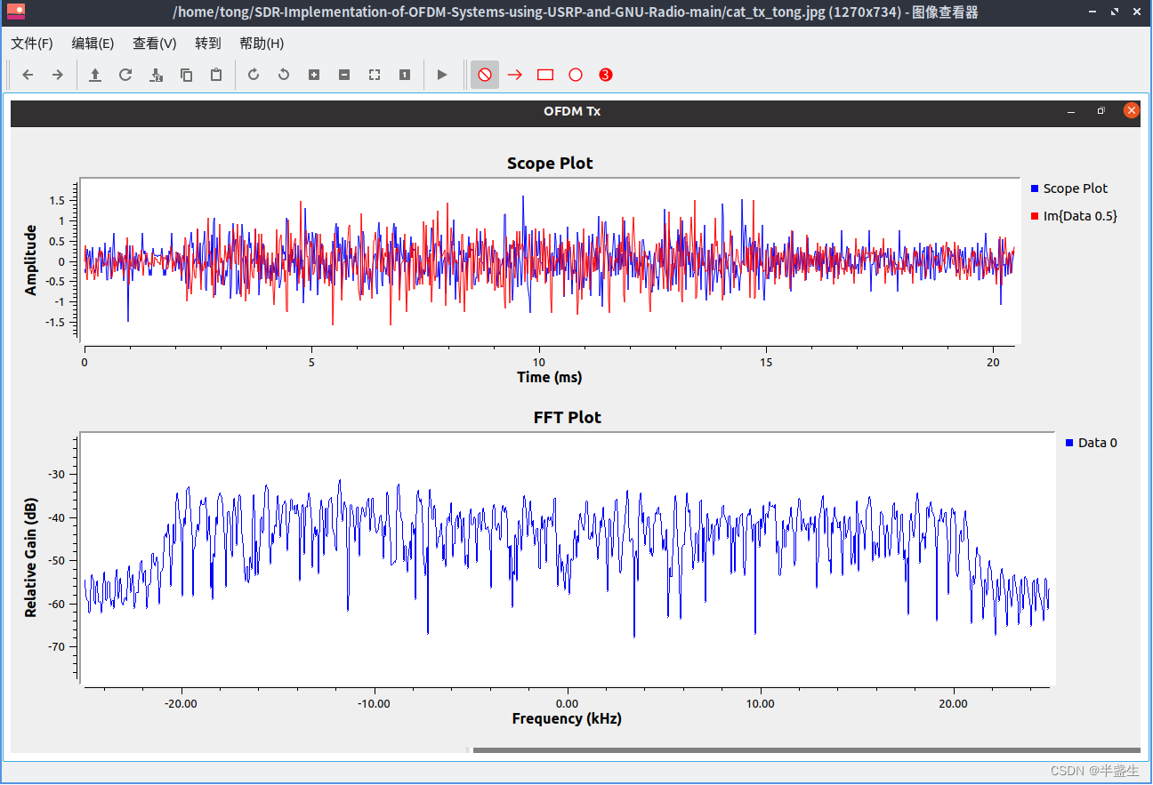Zoom out with the minus icon

click(344, 75)
